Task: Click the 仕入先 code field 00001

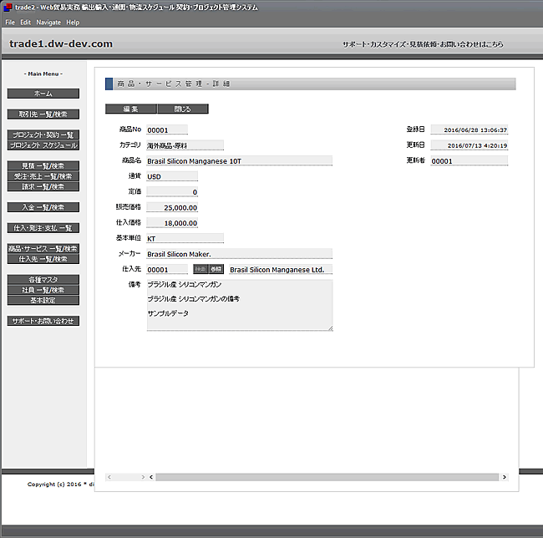Action: point(167,269)
